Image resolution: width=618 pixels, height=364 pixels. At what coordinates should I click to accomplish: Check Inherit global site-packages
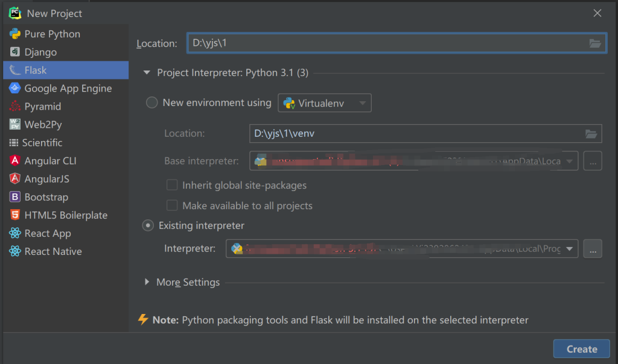point(172,185)
